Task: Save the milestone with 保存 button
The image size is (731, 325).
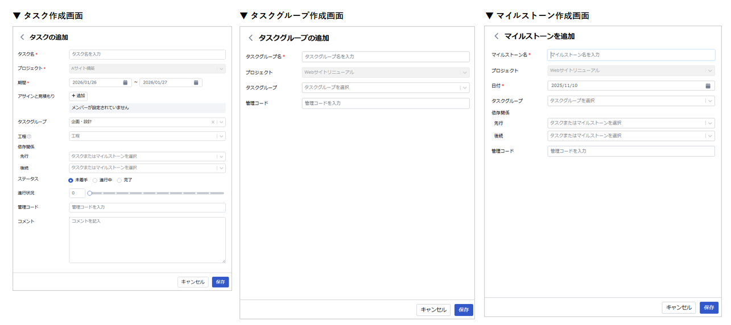Action: click(709, 307)
